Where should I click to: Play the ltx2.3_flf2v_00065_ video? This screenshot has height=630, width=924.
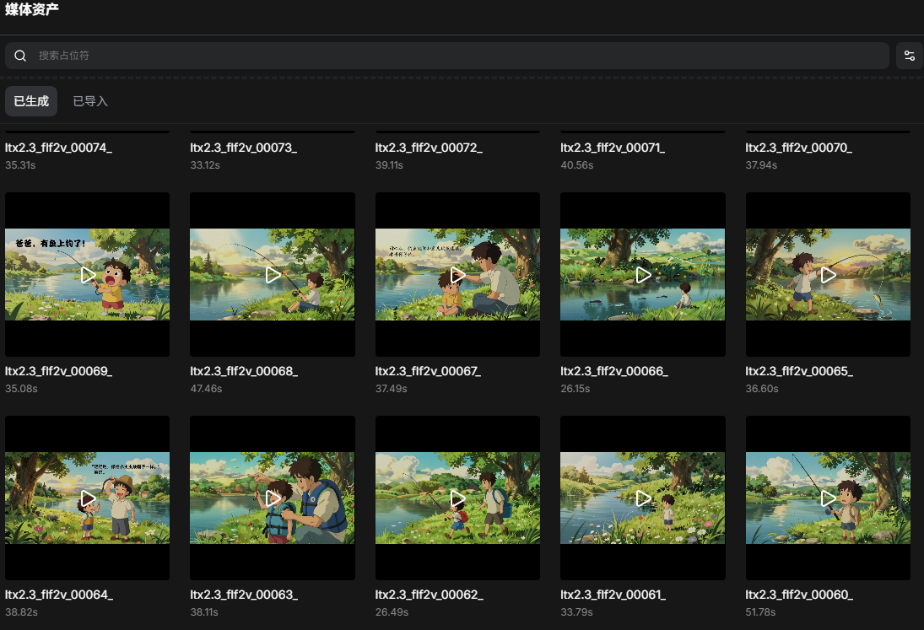pos(828,275)
